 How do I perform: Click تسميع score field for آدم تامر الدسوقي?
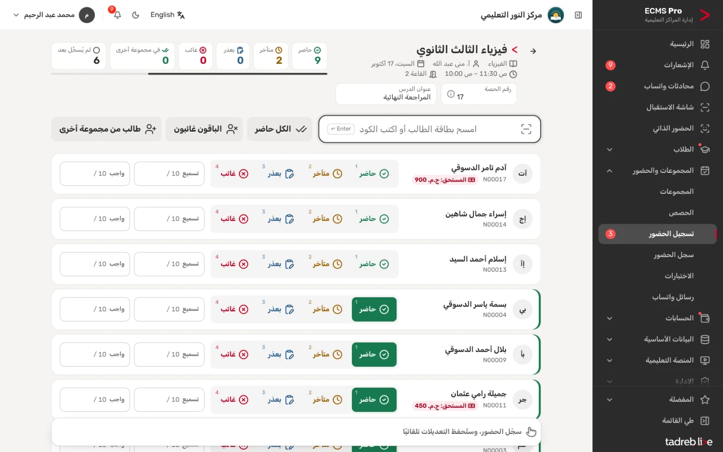[169, 173]
